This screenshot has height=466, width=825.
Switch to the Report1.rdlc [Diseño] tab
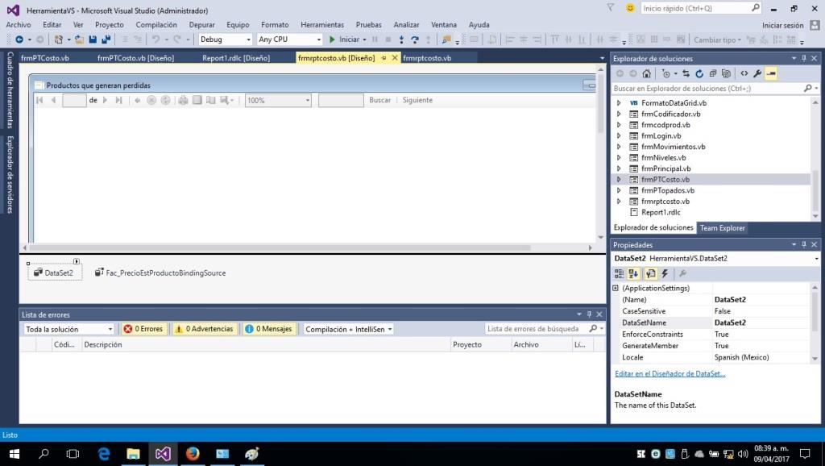[236, 58]
